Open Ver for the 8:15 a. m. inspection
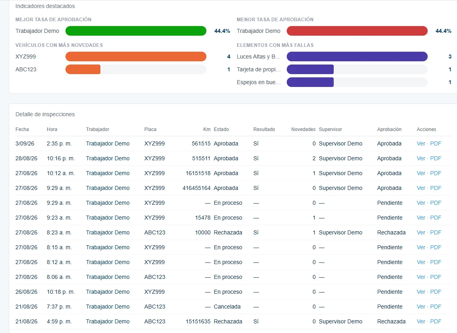 point(421,248)
